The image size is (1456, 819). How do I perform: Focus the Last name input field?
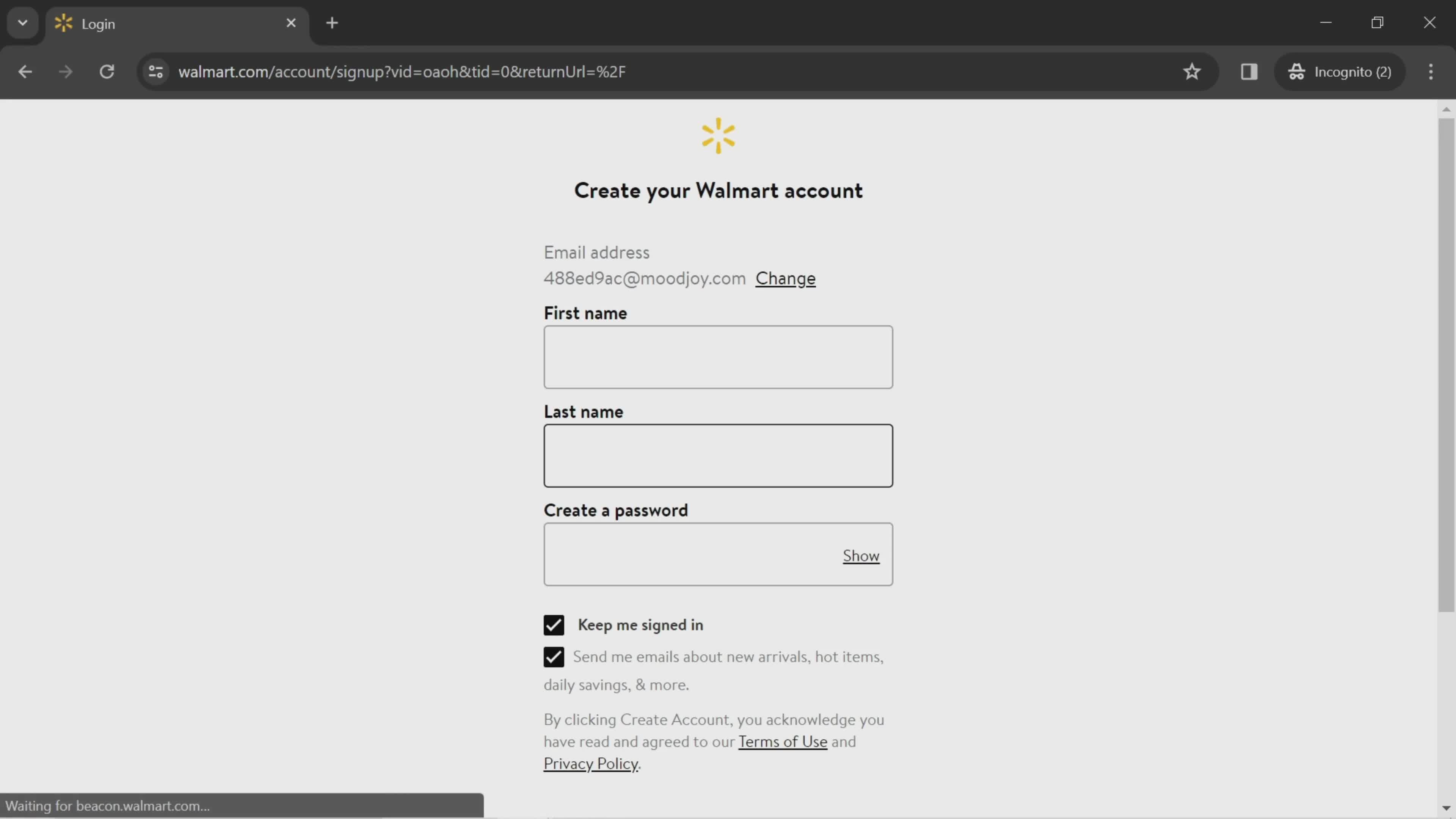718,455
